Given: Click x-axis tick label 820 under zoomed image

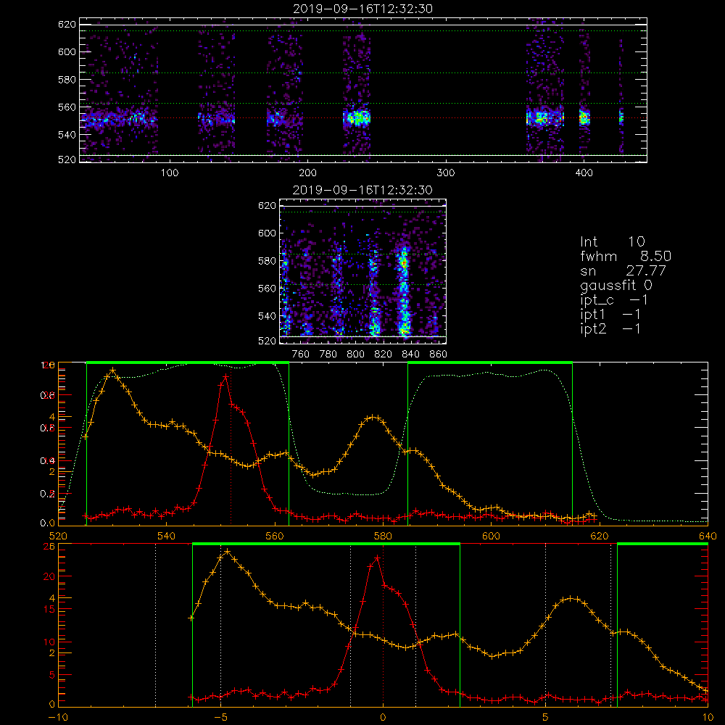Looking at the screenshot, I should [x=384, y=355].
